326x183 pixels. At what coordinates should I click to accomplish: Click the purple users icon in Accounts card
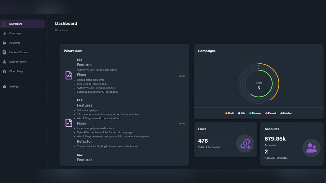(311, 148)
